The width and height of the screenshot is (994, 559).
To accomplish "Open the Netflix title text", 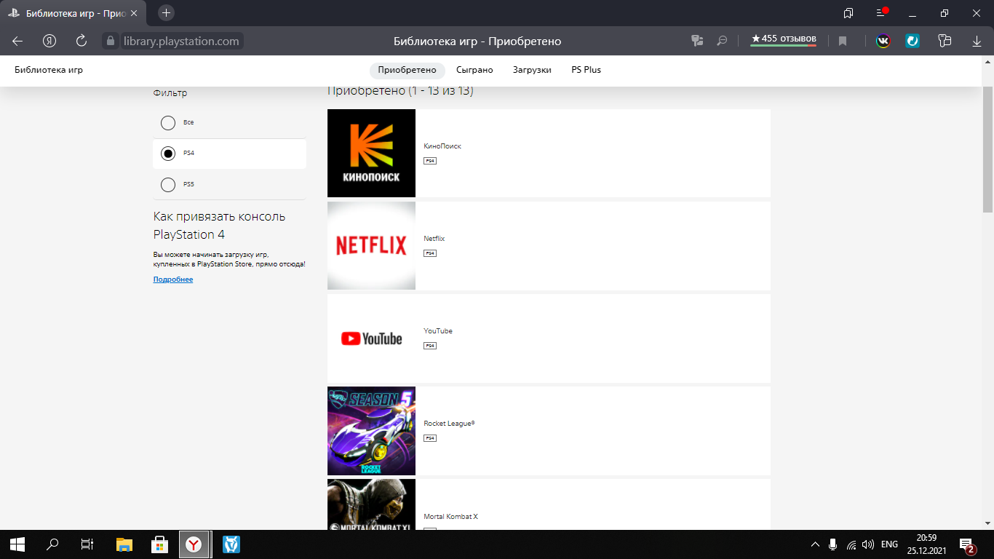I will 434,239.
